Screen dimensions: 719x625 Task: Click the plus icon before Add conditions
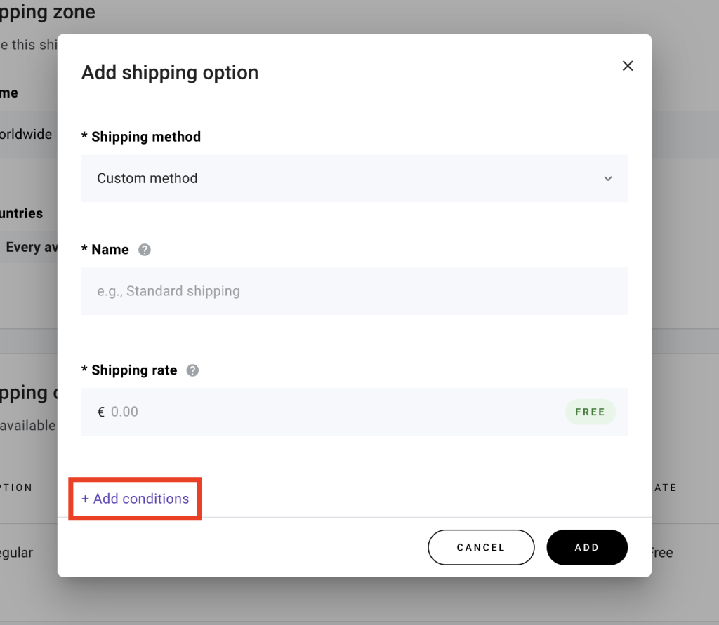click(x=86, y=499)
